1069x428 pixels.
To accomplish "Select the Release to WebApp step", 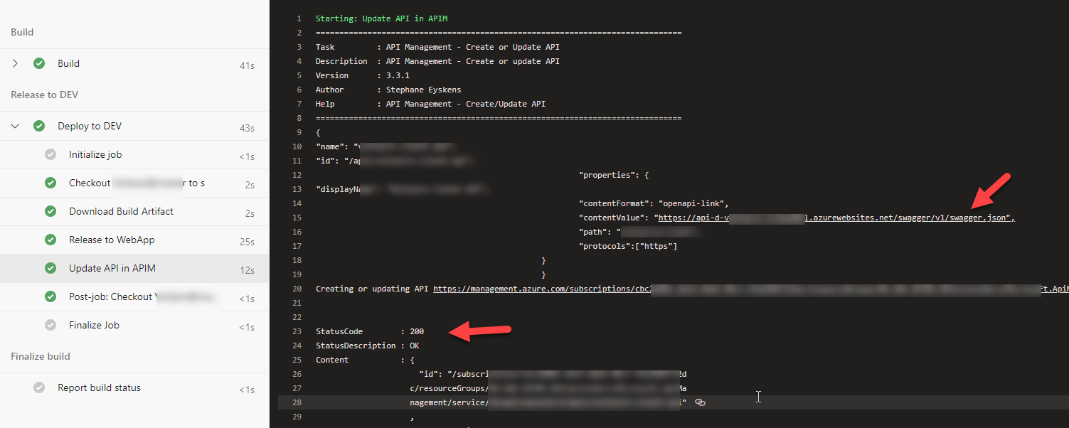I will tap(112, 240).
